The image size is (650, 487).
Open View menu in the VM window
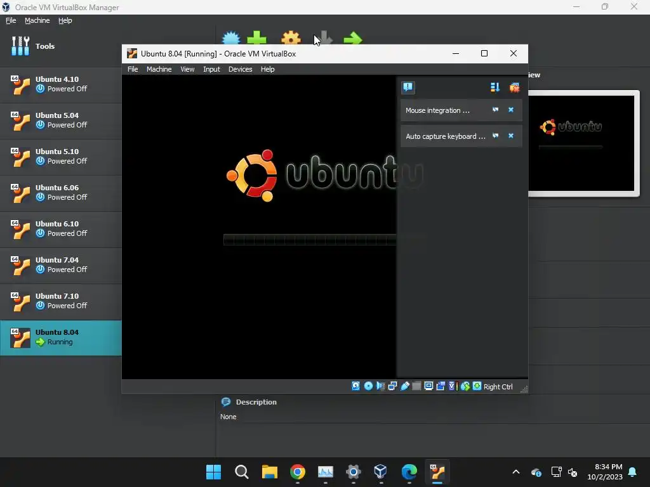(x=187, y=69)
